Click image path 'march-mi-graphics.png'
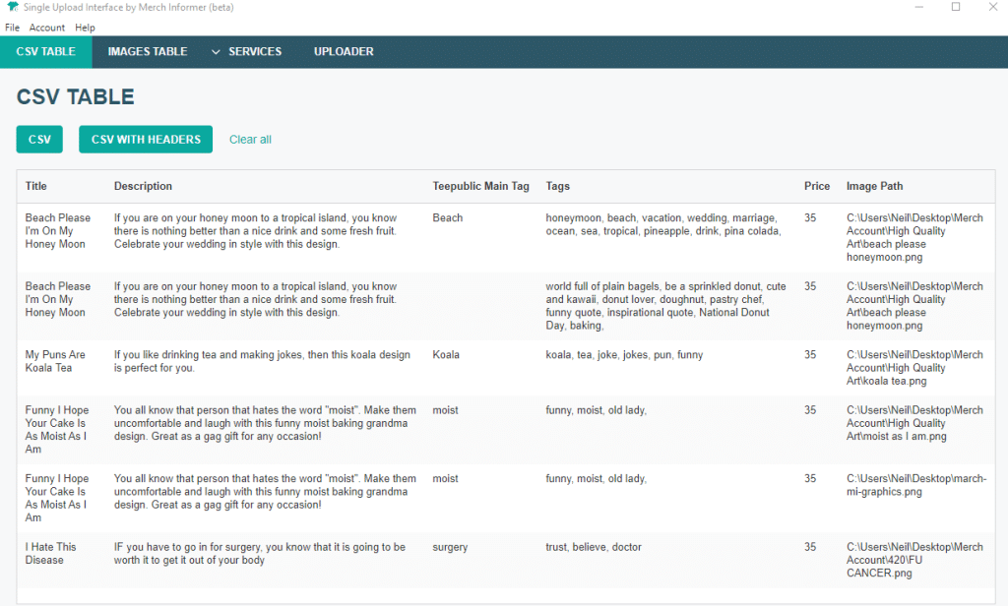The width and height of the screenshot is (1008, 606). pos(916,485)
